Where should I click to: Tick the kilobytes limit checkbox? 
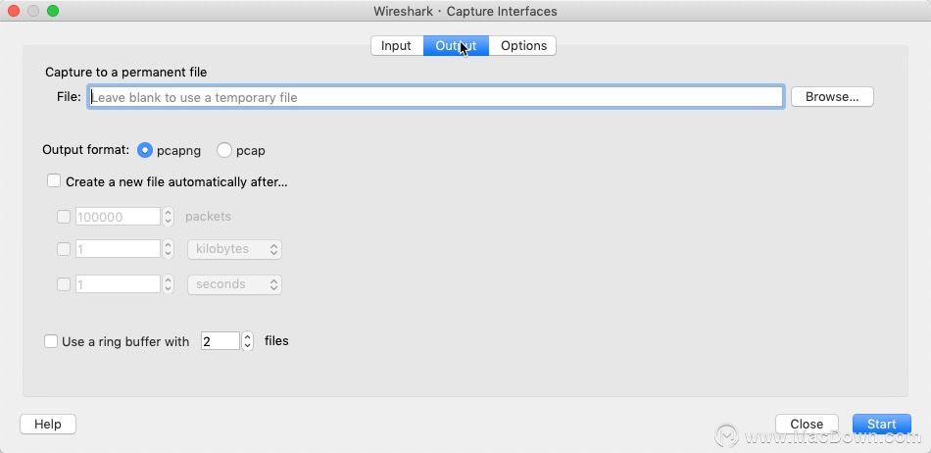(x=64, y=249)
